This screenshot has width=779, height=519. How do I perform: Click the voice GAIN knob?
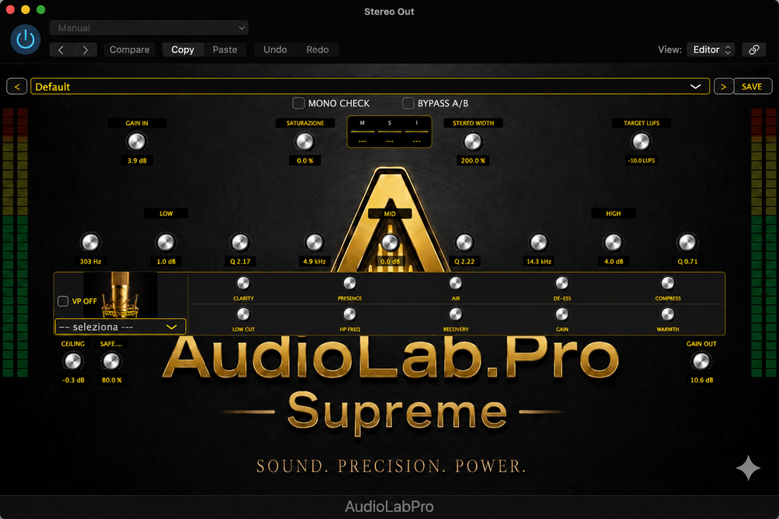click(562, 314)
